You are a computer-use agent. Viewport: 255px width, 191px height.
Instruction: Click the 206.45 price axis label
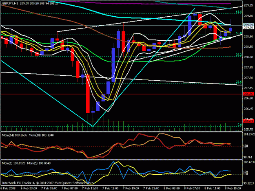coord(248,109)
